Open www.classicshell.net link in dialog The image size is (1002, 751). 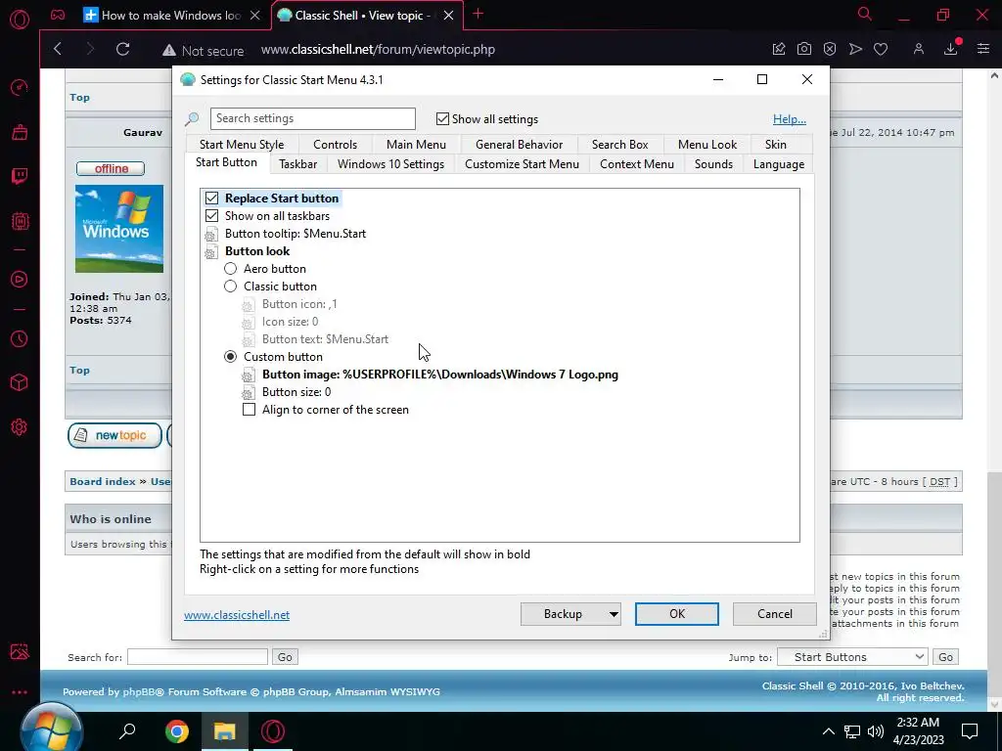point(237,615)
